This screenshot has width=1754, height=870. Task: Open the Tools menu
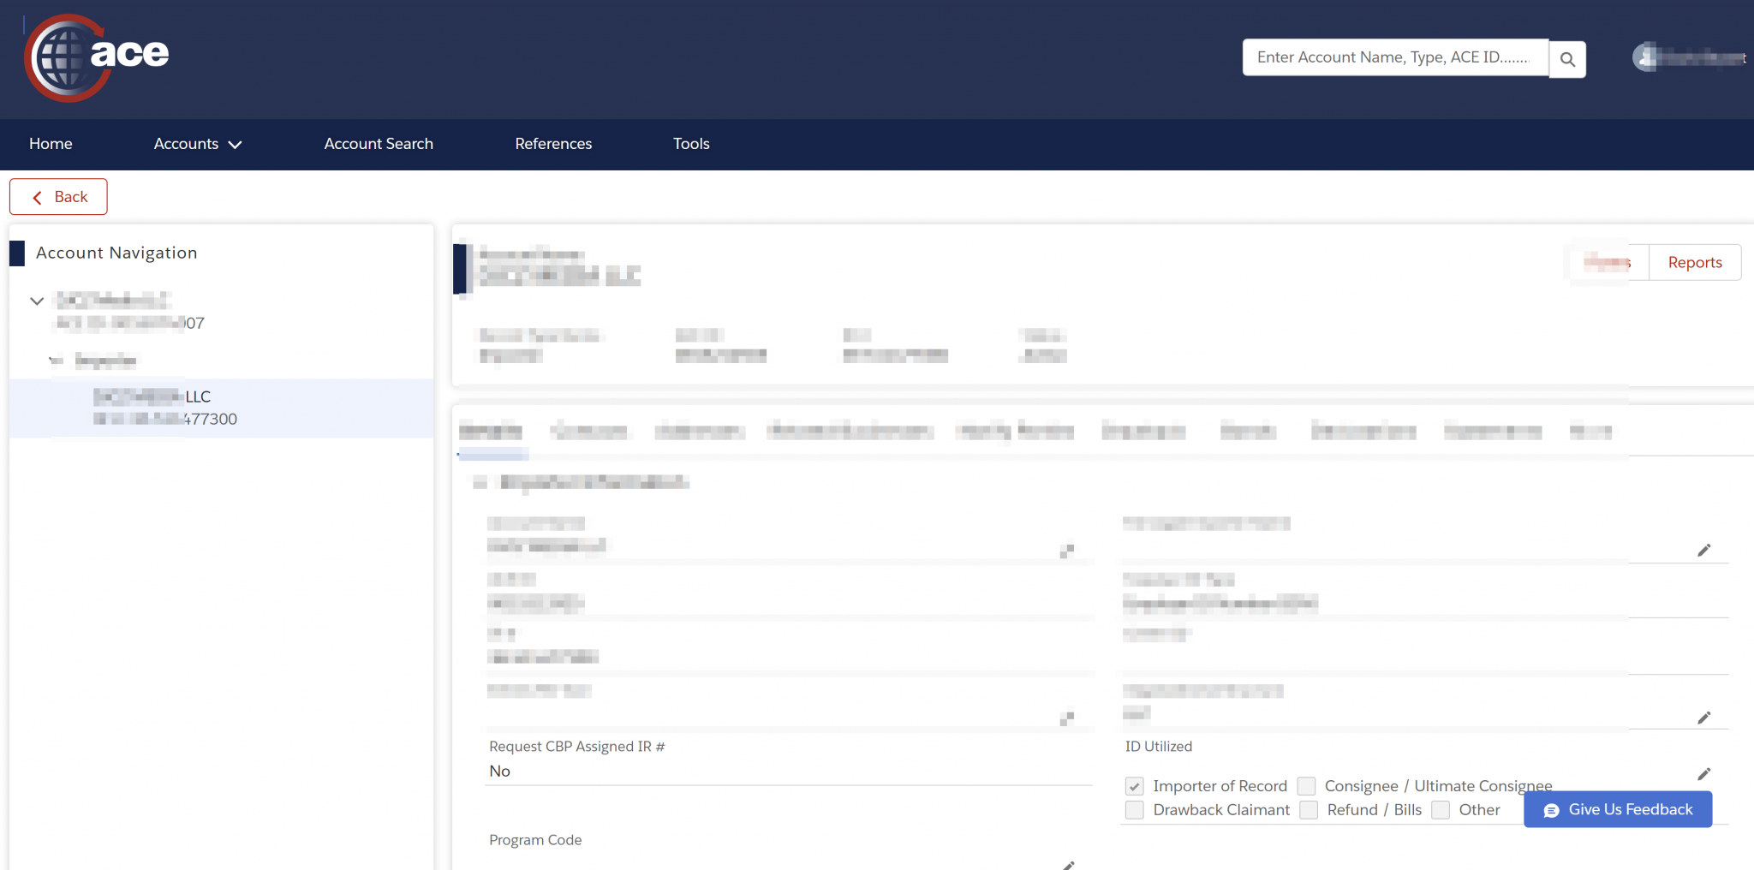click(691, 144)
